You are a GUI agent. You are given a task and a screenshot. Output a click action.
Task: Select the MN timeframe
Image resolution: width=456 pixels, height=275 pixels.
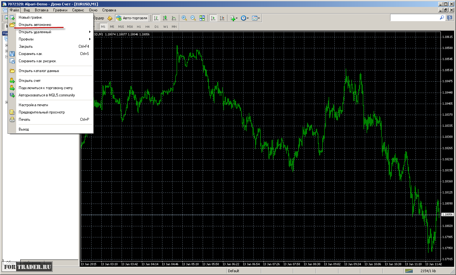(x=174, y=27)
